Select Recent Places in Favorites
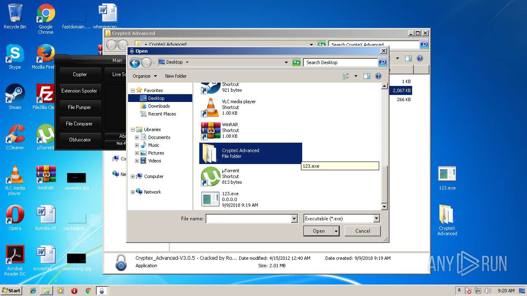527x296 pixels. coord(162,114)
